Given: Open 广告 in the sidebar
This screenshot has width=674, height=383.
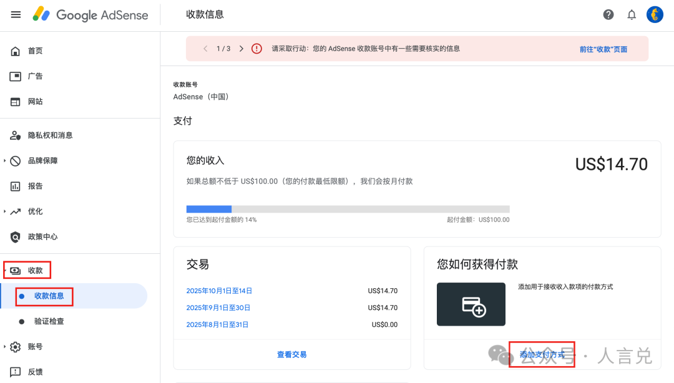Looking at the screenshot, I should 35,77.
